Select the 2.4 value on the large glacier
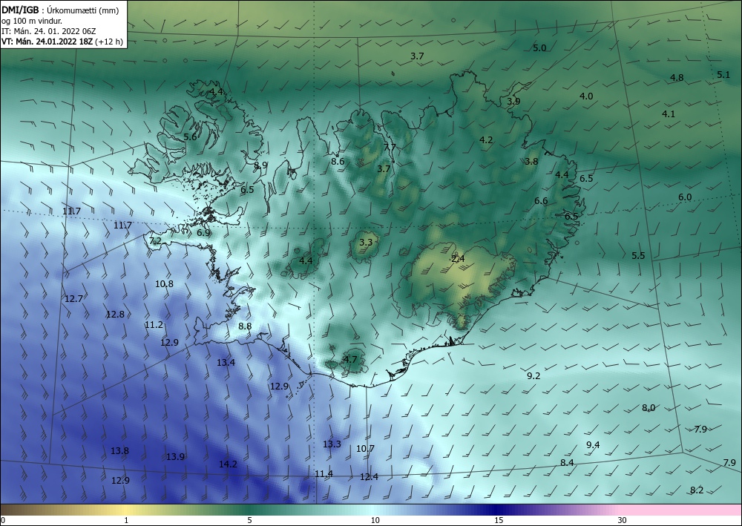Screen dimensions: 742x526 pos(458,258)
